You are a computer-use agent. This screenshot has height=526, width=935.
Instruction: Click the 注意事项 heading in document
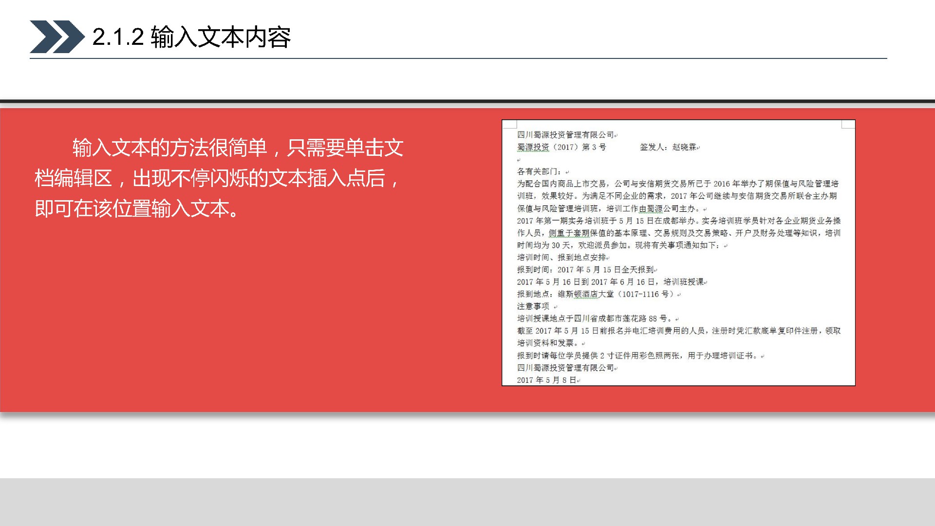click(x=533, y=306)
